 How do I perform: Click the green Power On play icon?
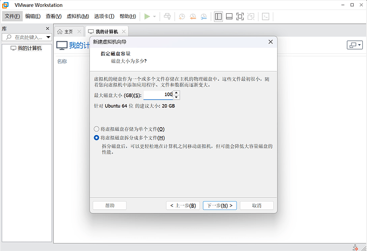147,16
